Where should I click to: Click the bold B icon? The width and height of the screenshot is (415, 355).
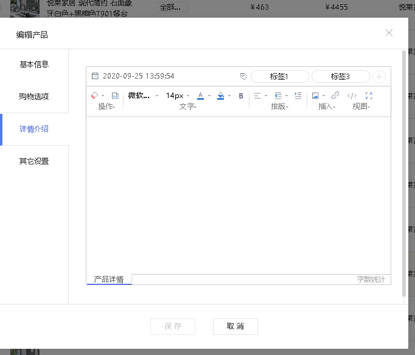[241, 96]
